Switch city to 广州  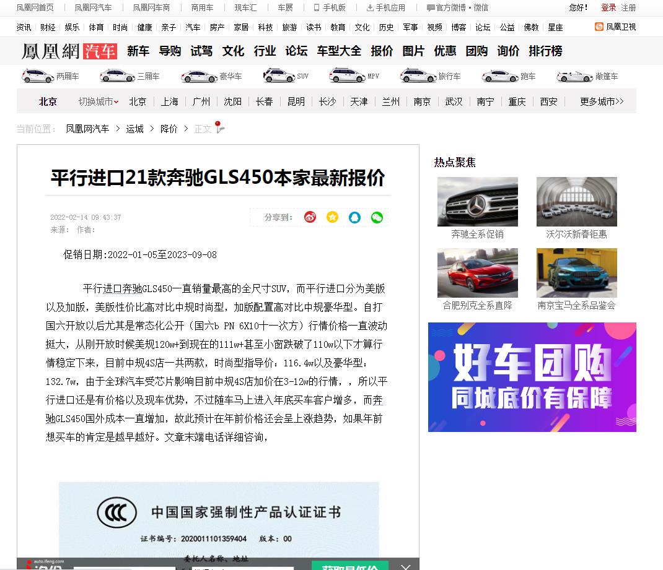click(201, 101)
